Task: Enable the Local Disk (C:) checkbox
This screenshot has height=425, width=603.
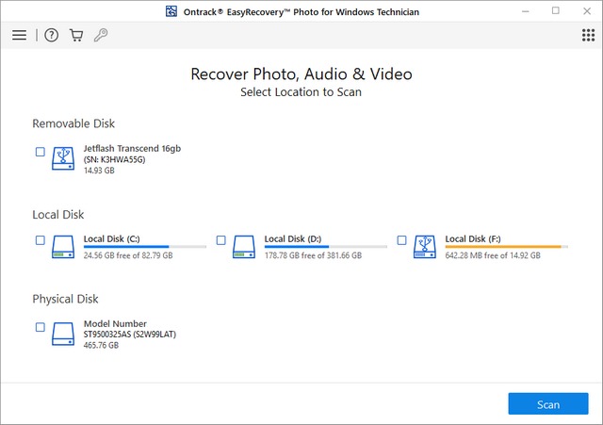Action: pos(40,241)
